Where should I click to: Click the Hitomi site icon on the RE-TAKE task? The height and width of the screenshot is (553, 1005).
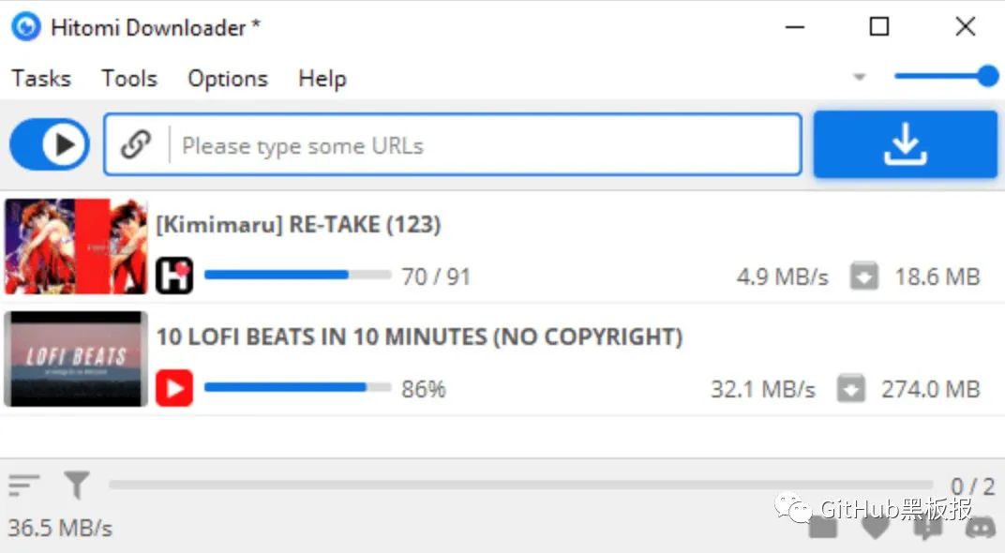[174, 276]
